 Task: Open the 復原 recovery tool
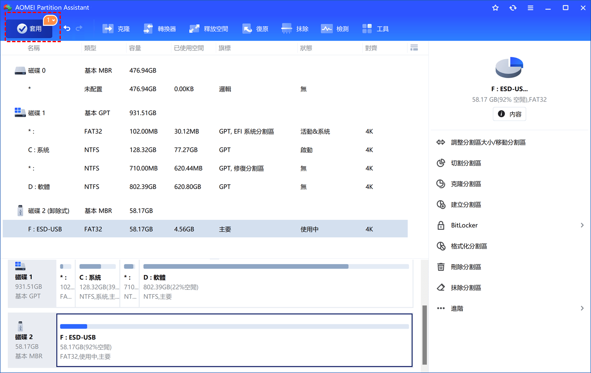coord(255,29)
